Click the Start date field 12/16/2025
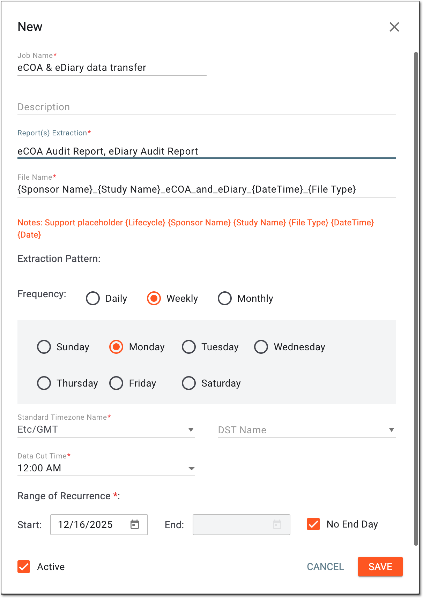The image size is (423, 598). (99, 524)
